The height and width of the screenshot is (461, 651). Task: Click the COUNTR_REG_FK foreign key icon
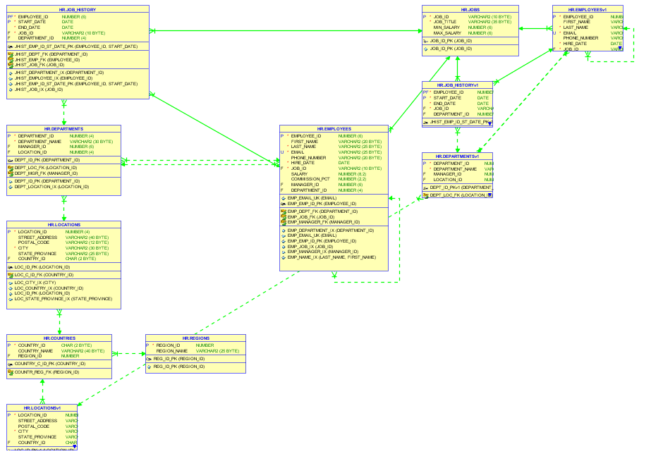[x=11, y=373]
